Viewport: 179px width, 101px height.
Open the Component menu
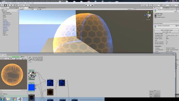point(22,3)
